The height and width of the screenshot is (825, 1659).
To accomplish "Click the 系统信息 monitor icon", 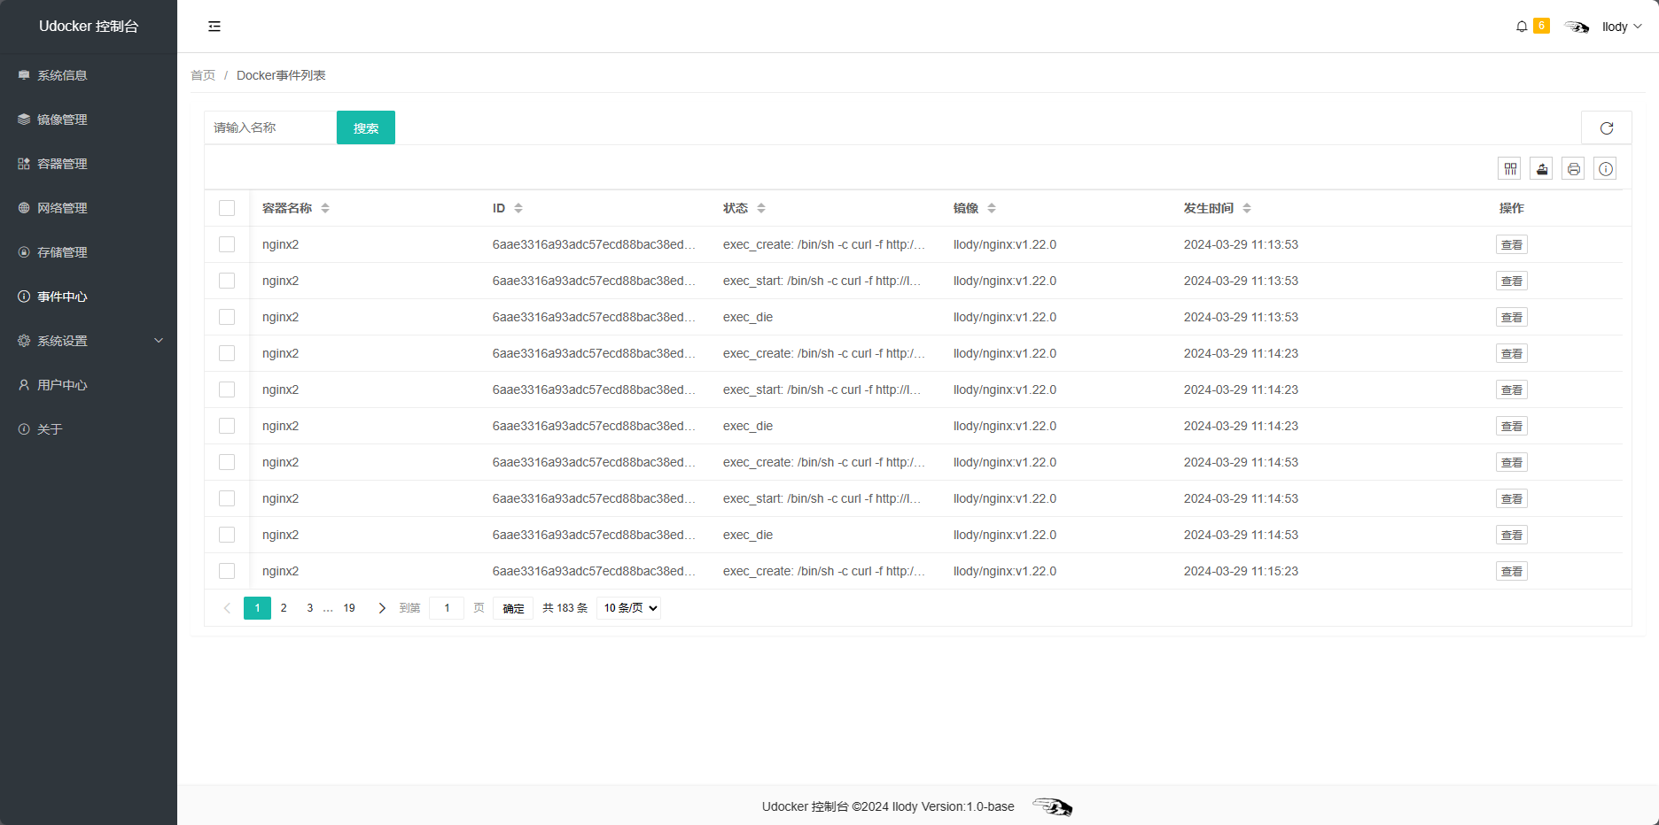I will pos(24,75).
